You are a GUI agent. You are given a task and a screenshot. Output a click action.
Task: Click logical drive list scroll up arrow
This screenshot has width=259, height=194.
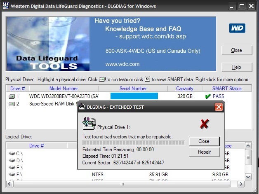pos(248,146)
